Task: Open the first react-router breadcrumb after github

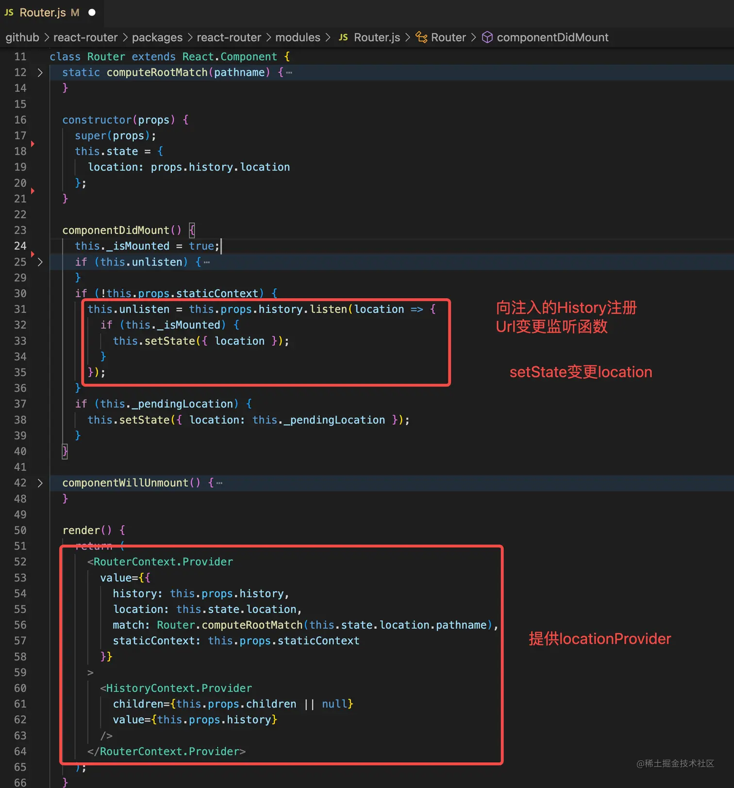Action: (85, 37)
